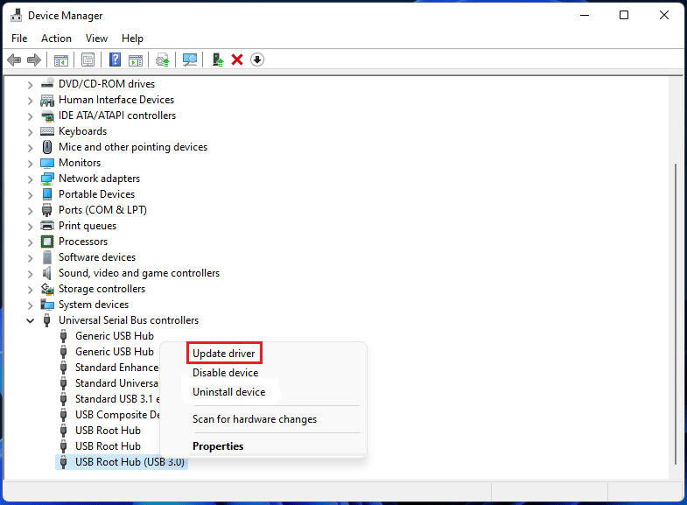Expand the DVD/CD-ROM drives node

(x=30, y=85)
